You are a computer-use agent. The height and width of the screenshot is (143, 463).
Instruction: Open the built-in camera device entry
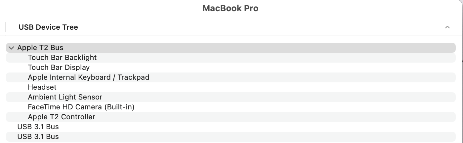(81, 107)
